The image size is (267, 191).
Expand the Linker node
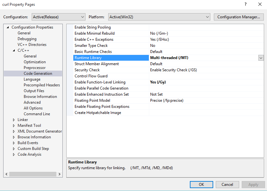tap(14, 120)
